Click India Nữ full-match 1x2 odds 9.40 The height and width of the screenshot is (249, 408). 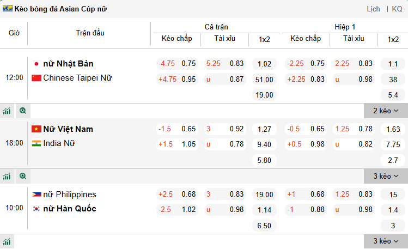pyautogui.click(x=264, y=144)
